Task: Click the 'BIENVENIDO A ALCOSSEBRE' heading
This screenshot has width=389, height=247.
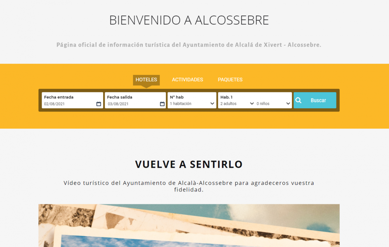Action: point(189,20)
